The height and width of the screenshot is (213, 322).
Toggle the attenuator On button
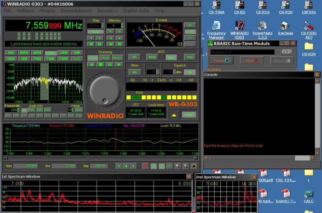tap(135, 72)
